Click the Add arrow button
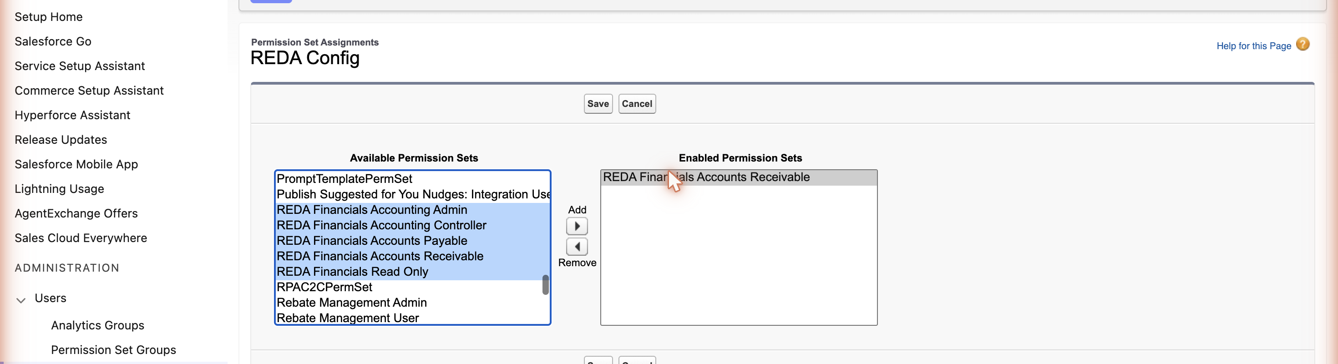The width and height of the screenshot is (1338, 364). click(x=577, y=227)
